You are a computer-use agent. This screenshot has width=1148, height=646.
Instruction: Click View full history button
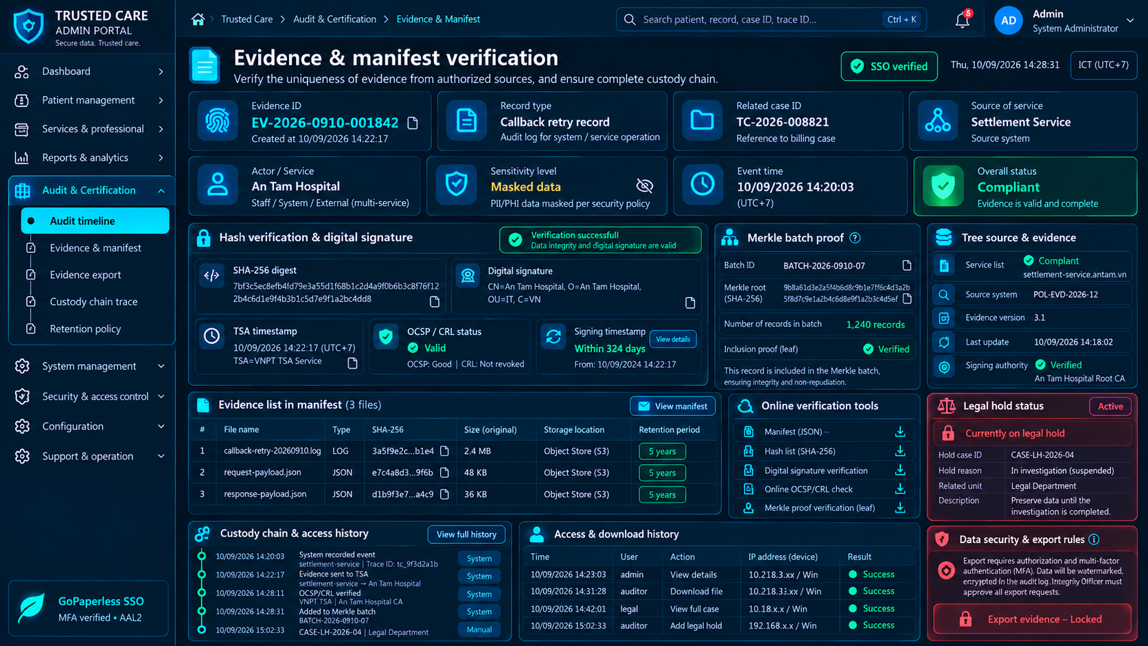[466, 535]
